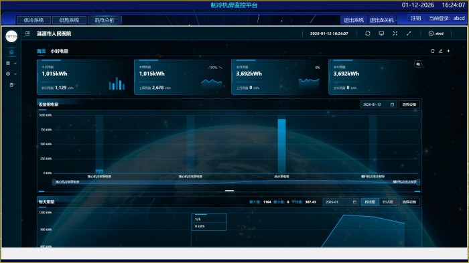
Task: Select the 折线图 line chart toggle
Action: [x=370, y=201]
